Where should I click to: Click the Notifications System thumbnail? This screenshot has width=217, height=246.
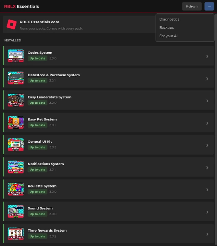point(16,167)
